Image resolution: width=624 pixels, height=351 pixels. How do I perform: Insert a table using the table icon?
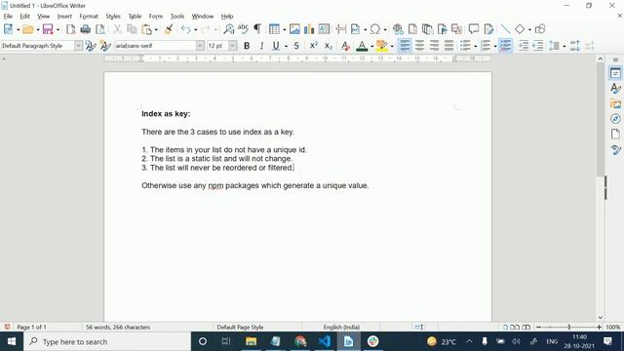(274, 29)
